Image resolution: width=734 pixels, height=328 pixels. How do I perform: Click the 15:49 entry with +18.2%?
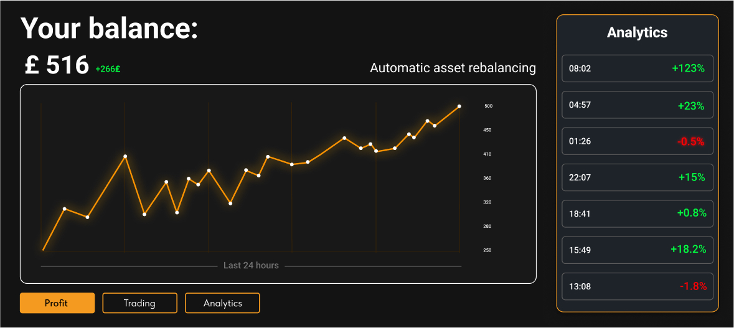(637, 250)
